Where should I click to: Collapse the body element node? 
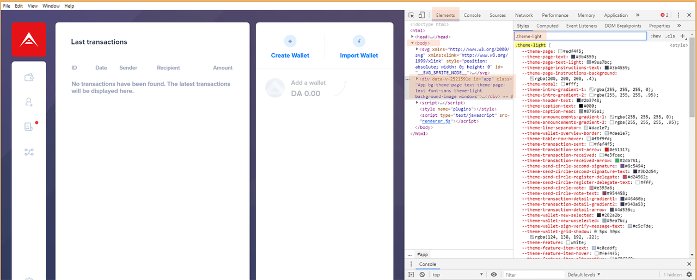(x=412, y=42)
